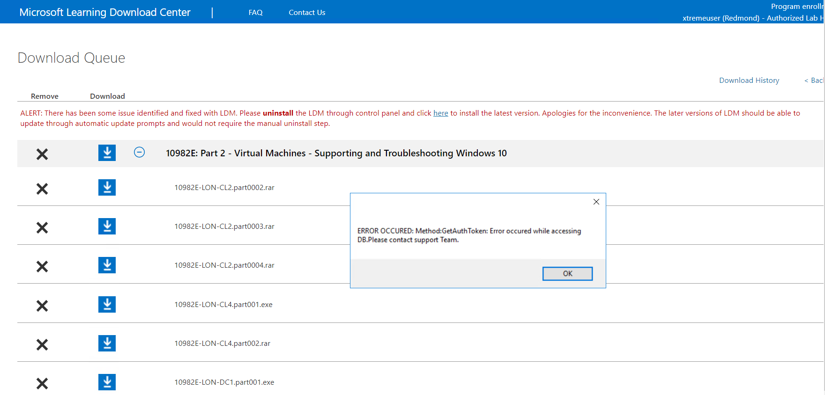
Task: Download the 10982E Part 2 Virtual Machines course
Action: pyautogui.click(x=107, y=153)
